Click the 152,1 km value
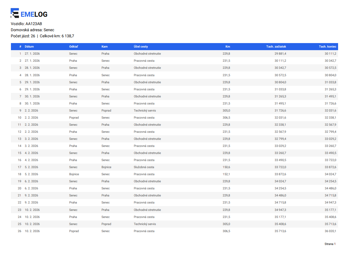350x253 pixels. tap(226, 174)
